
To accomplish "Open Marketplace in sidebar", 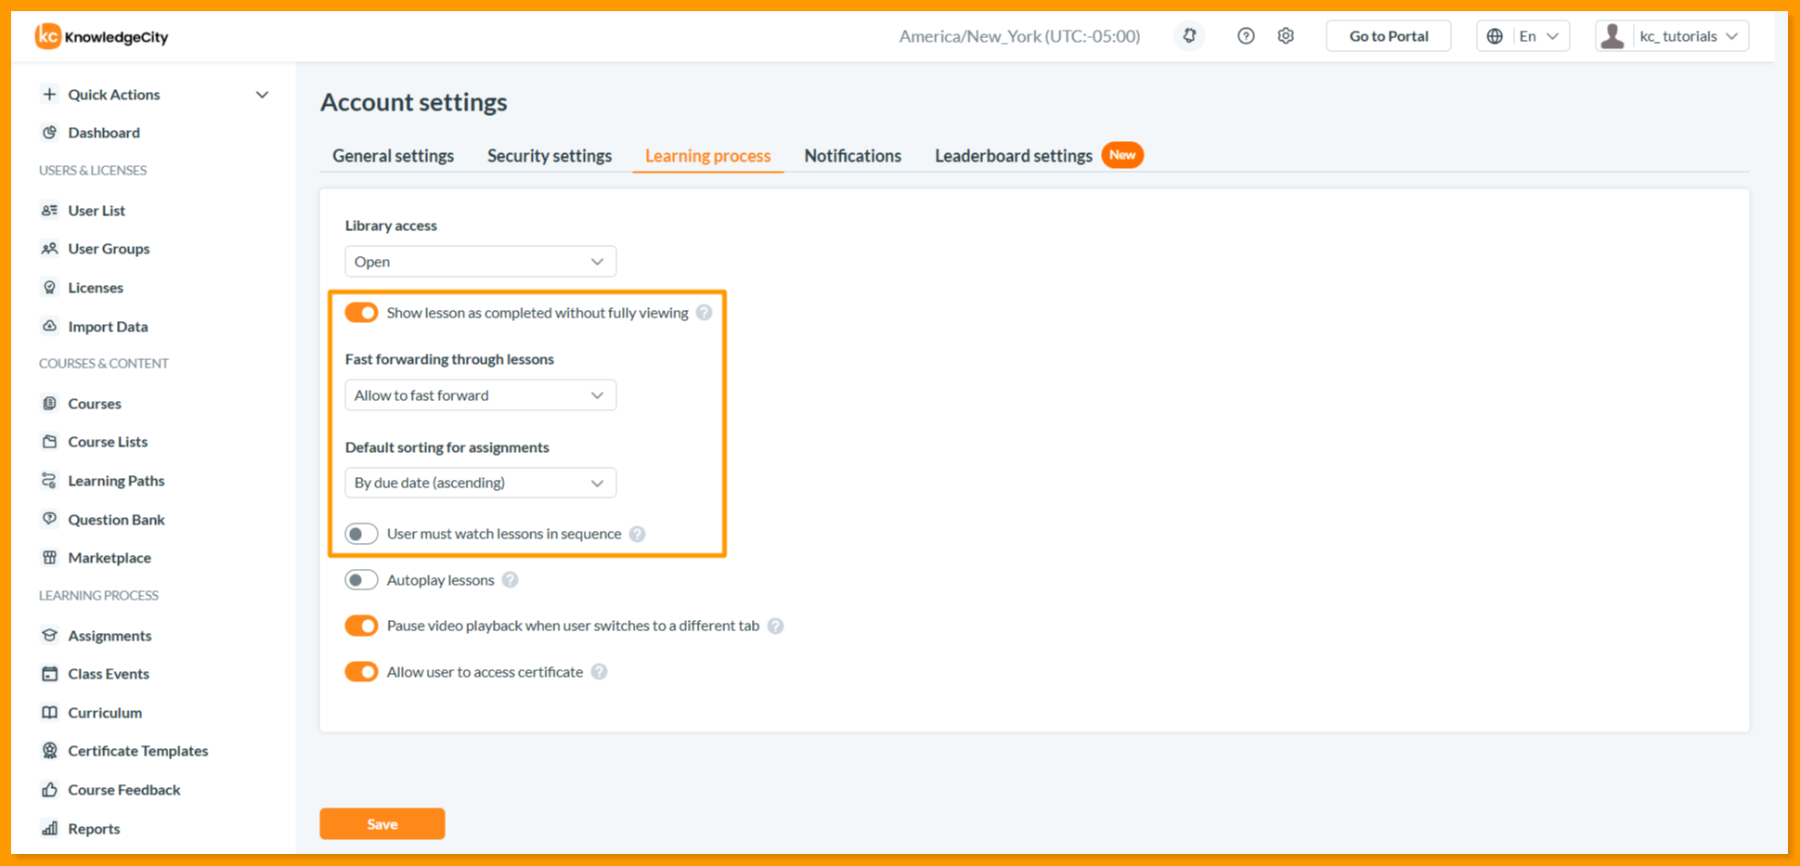I will pos(109,558).
